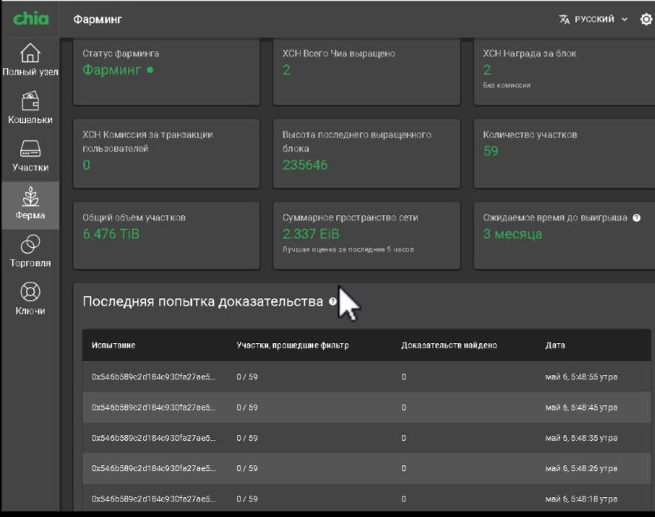Click the XCH Награда за блок card
Image resolution: width=655 pixels, height=517 pixels.
tap(564, 72)
